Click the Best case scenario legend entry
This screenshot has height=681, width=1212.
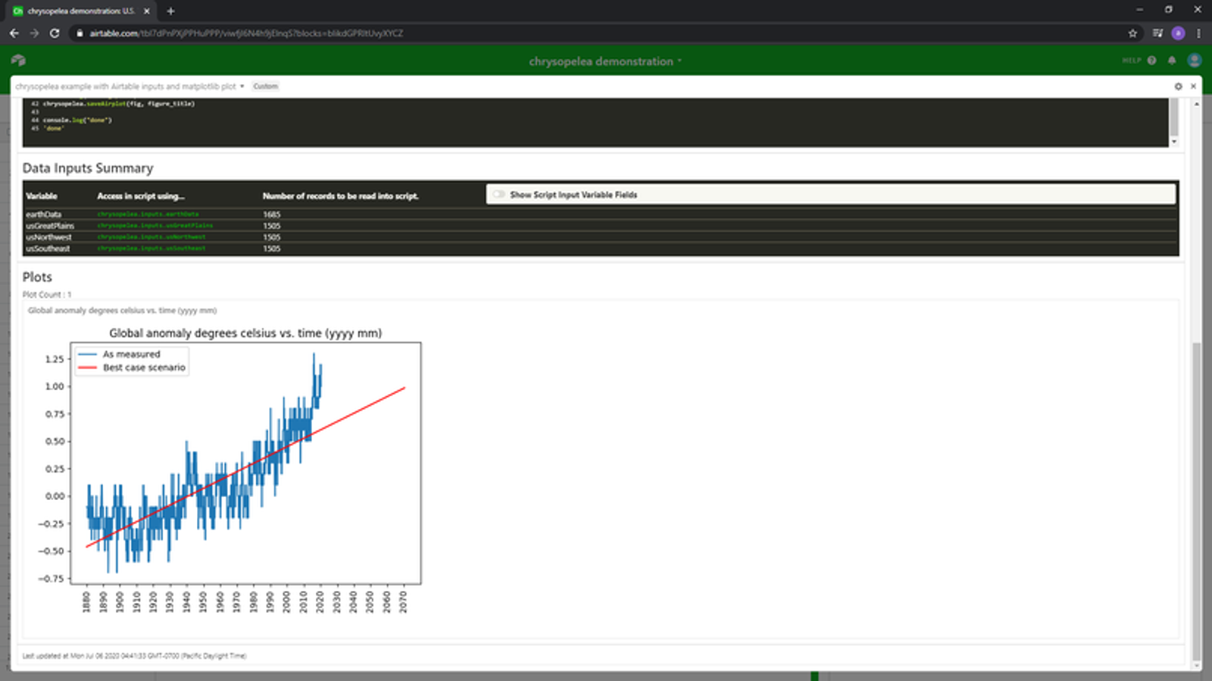132,367
